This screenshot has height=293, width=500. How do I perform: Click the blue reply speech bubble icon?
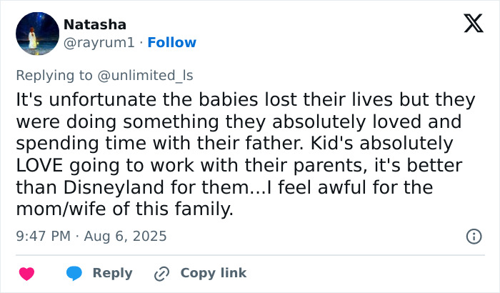pos(74,273)
